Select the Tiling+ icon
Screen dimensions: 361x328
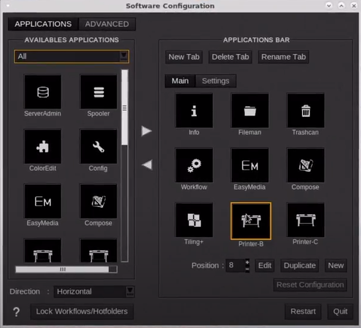(x=194, y=220)
